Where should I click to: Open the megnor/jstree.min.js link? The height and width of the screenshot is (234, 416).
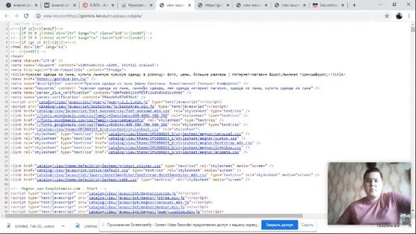click(136, 198)
